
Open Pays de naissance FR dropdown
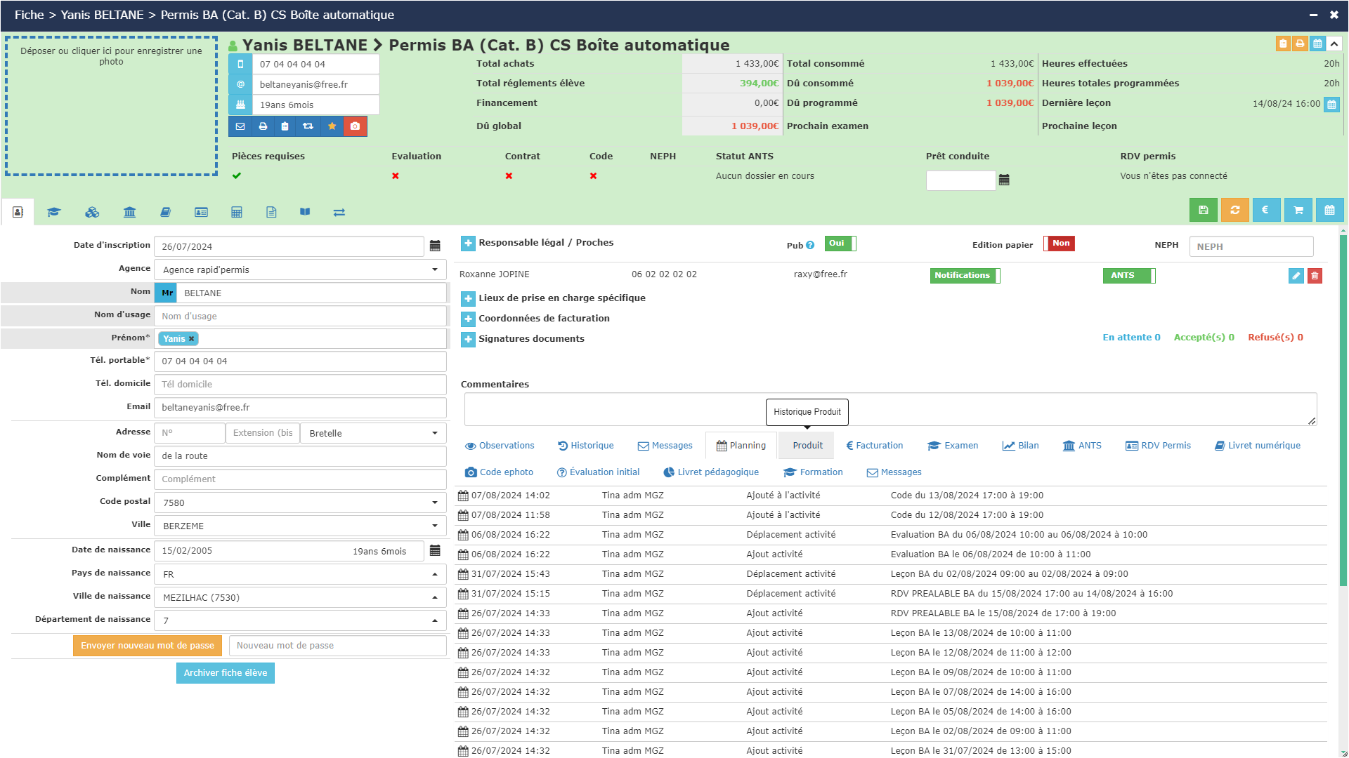pos(300,574)
